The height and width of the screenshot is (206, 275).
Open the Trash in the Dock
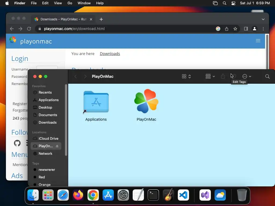[242, 195]
